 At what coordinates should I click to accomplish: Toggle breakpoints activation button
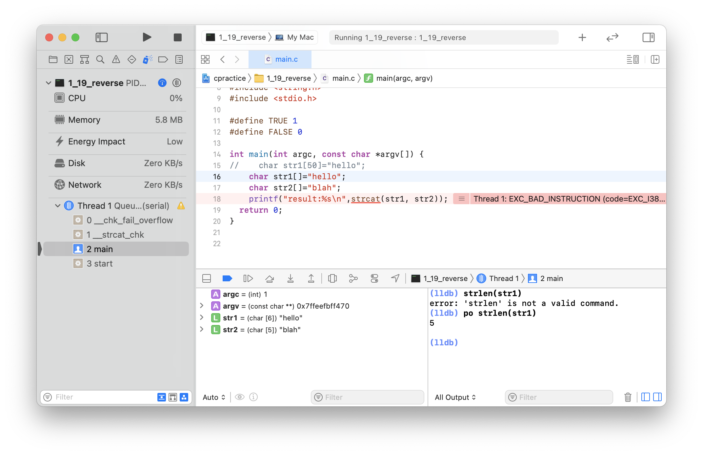pyautogui.click(x=227, y=278)
